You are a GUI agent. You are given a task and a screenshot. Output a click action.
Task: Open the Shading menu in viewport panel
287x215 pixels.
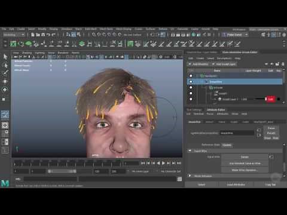click(x=27, y=53)
